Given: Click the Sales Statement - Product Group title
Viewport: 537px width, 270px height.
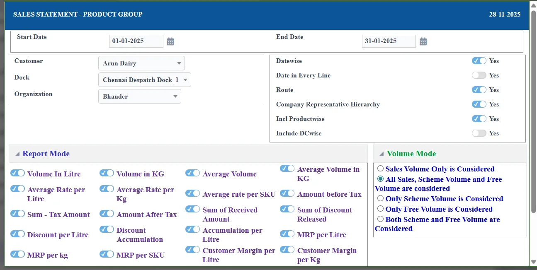Looking at the screenshot, I should point(78,14).
